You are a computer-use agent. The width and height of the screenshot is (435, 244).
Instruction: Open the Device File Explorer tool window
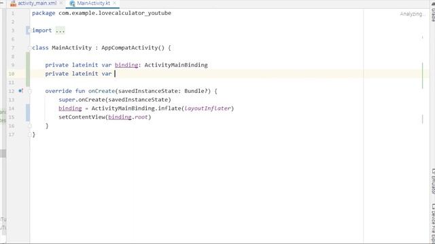(x=432, y=224)
